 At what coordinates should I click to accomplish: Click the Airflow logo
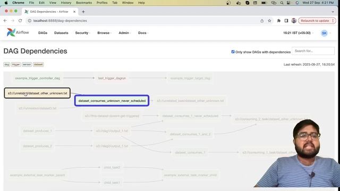click(x=18, y=32)
